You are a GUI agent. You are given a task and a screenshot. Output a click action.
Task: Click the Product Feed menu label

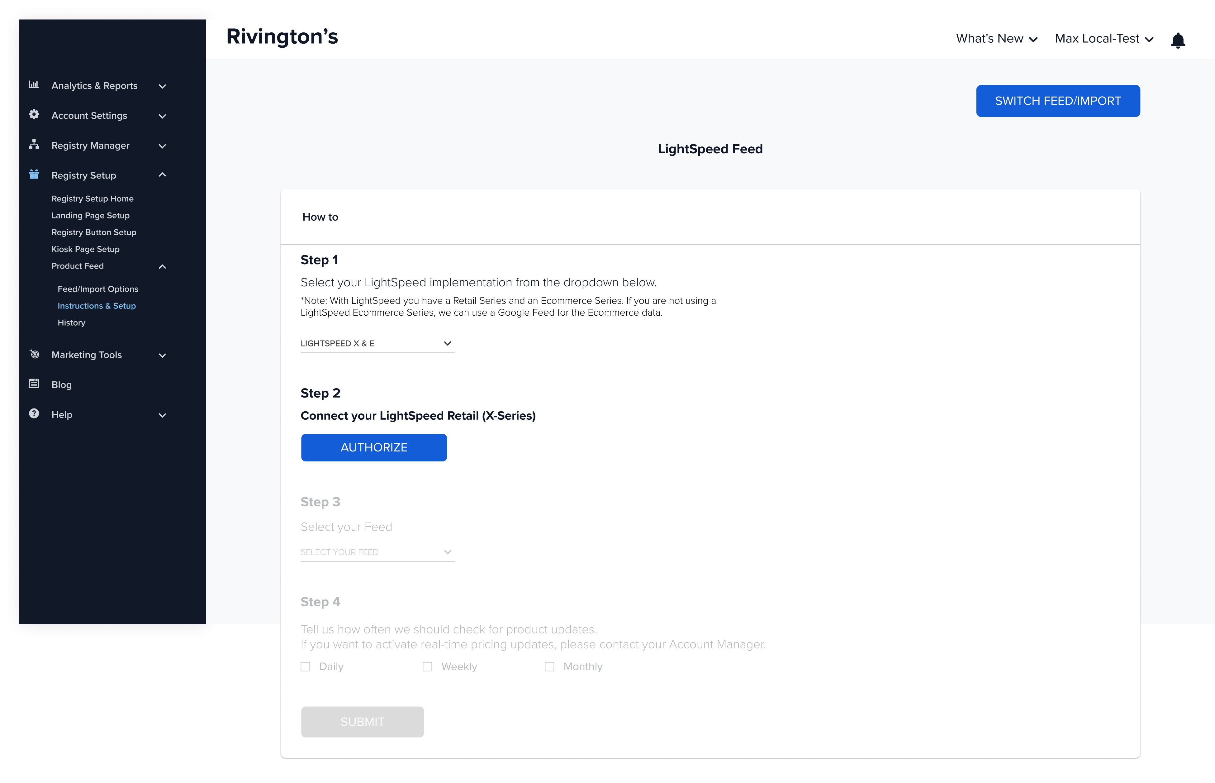(x=78, y=266)
